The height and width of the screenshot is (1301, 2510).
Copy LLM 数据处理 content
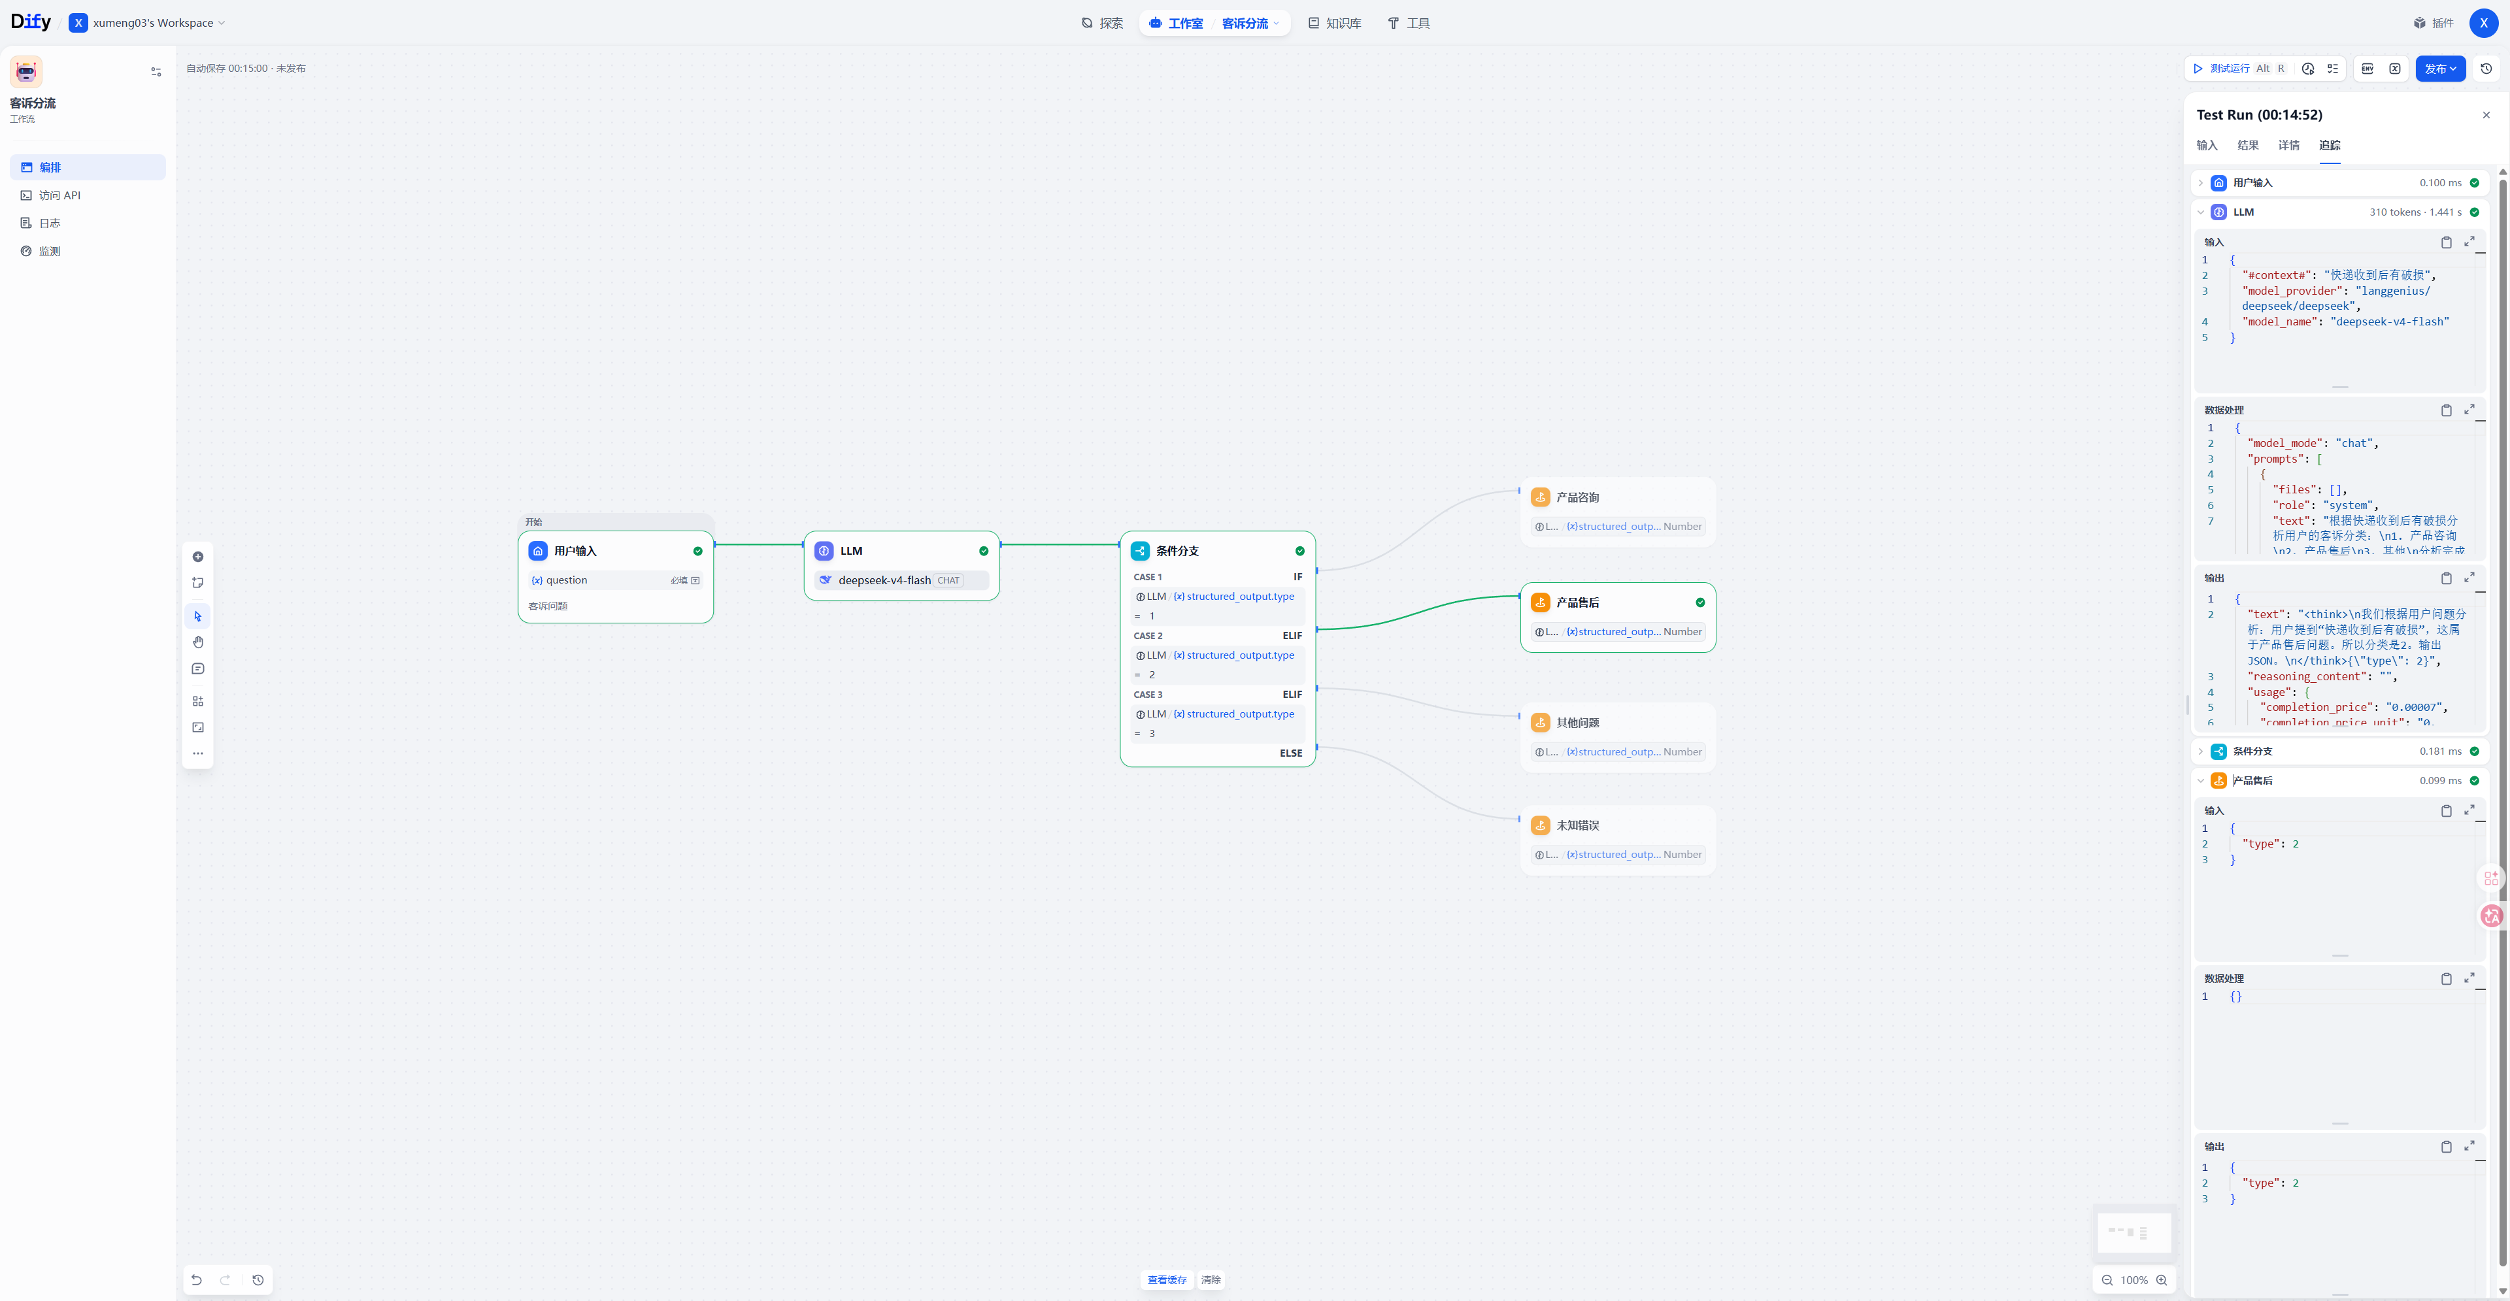(2446, 411)
